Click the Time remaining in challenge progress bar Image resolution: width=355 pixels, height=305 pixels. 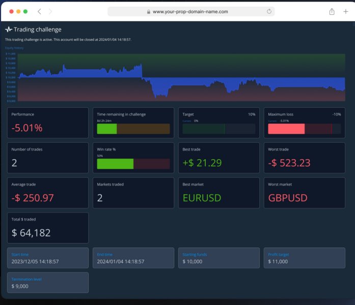(133, 129)
